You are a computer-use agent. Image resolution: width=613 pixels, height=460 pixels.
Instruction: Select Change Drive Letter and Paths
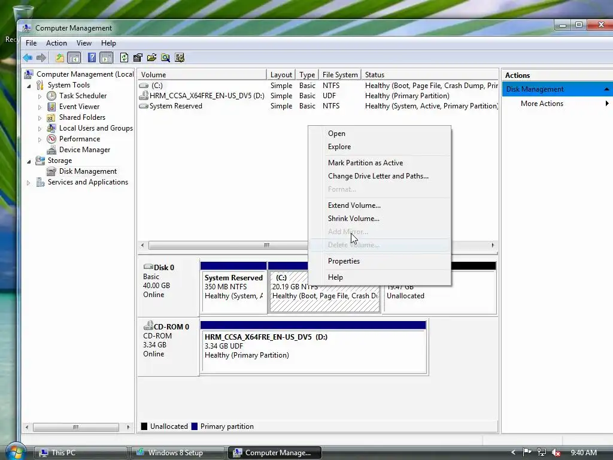pos(379,176)
